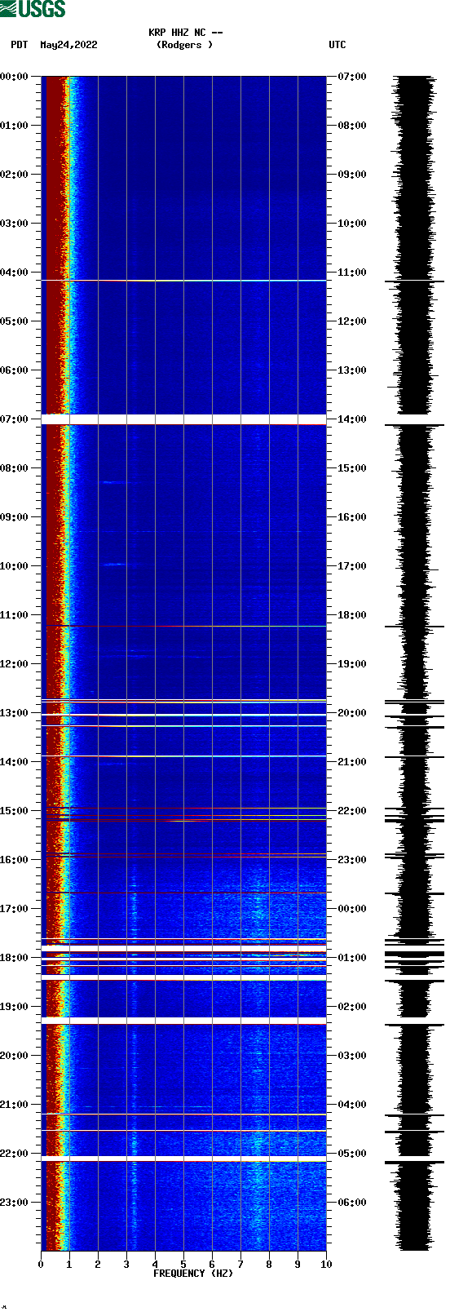Click the PDT time label 21:00
Image resolution: width=450 pixels, height=1316 pixels.
point(14,1105)
